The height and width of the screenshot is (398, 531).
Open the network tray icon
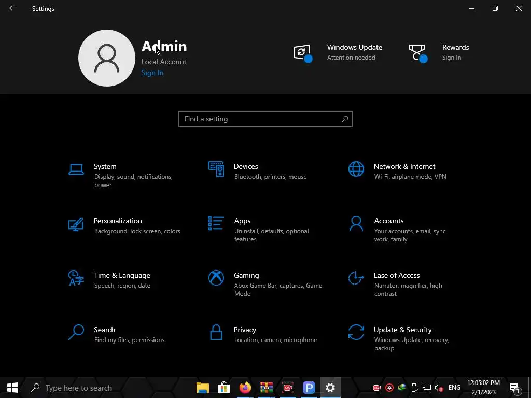pos(427,388)
